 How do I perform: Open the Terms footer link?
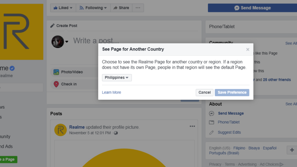[x=229, y=164]
